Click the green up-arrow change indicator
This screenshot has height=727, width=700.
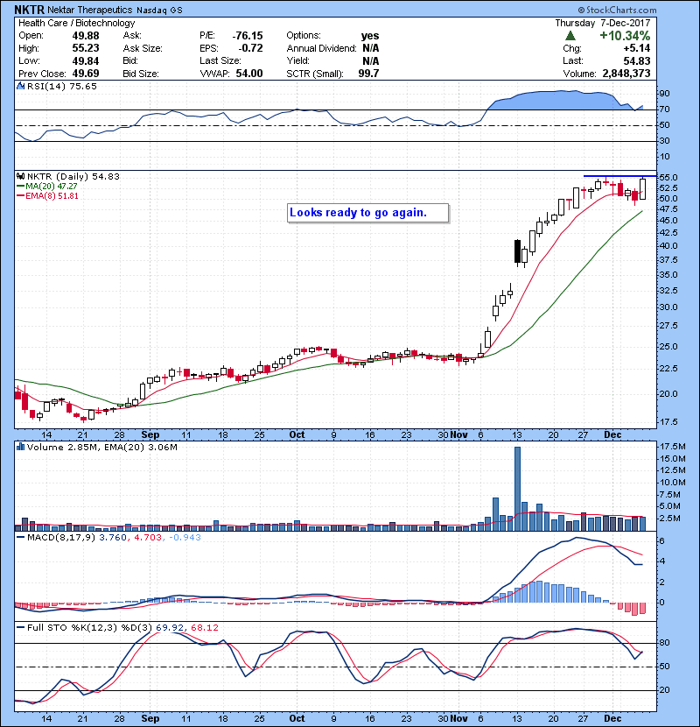(x=570, y=36)
